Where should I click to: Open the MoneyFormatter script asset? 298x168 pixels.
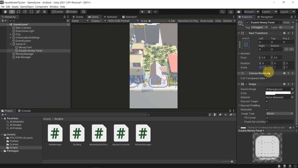tap(121, 135)
